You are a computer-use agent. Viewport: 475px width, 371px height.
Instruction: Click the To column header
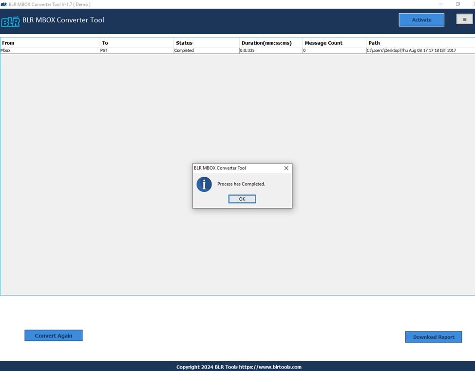tap(105, 43)
